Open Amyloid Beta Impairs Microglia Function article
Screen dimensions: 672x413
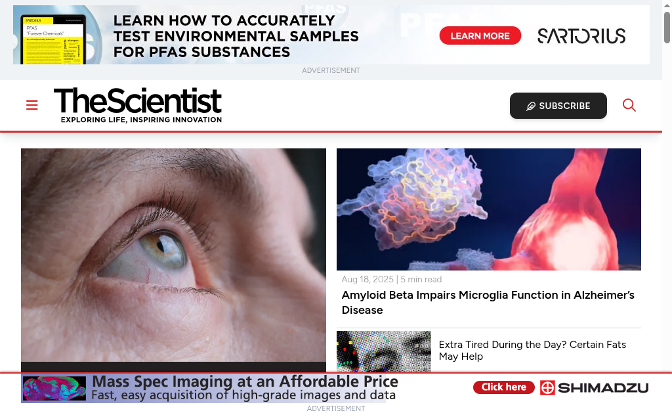click(x=488, y=302)
